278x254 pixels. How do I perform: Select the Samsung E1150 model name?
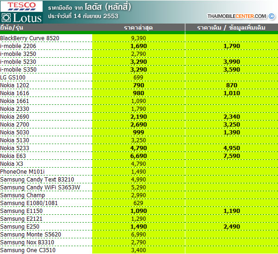(x=21, y=211)
